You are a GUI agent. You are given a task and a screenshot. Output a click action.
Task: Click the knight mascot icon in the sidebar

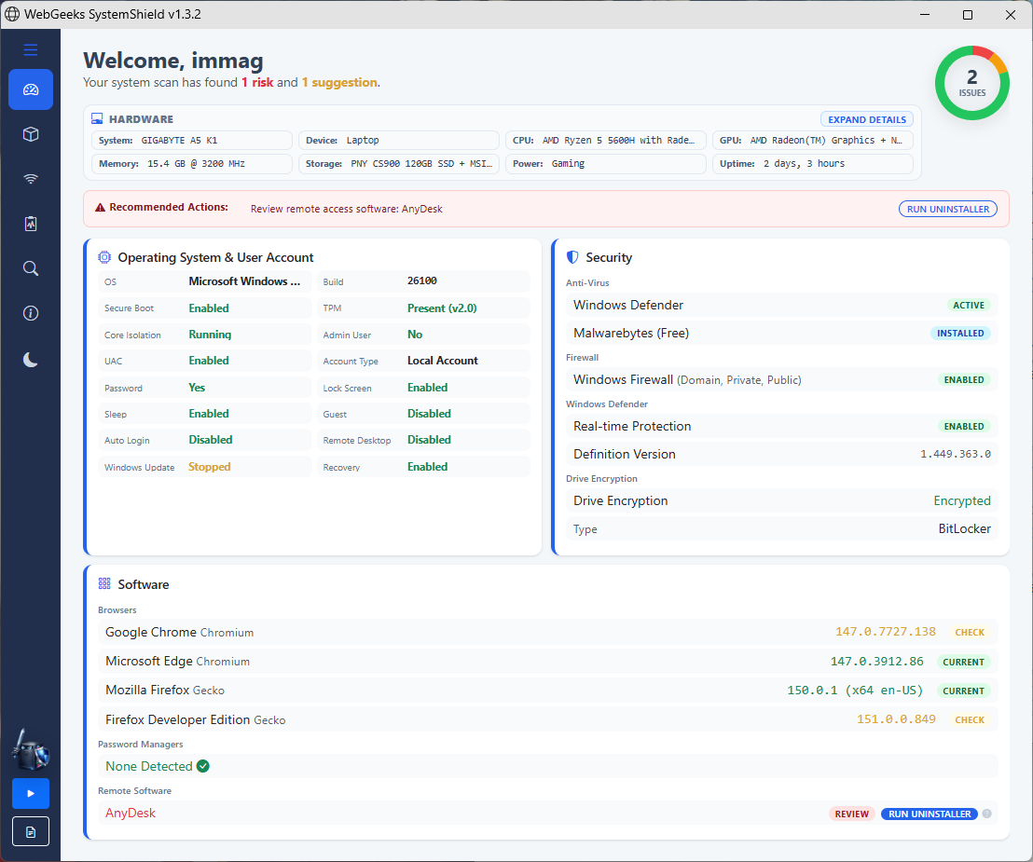(31, 750)
